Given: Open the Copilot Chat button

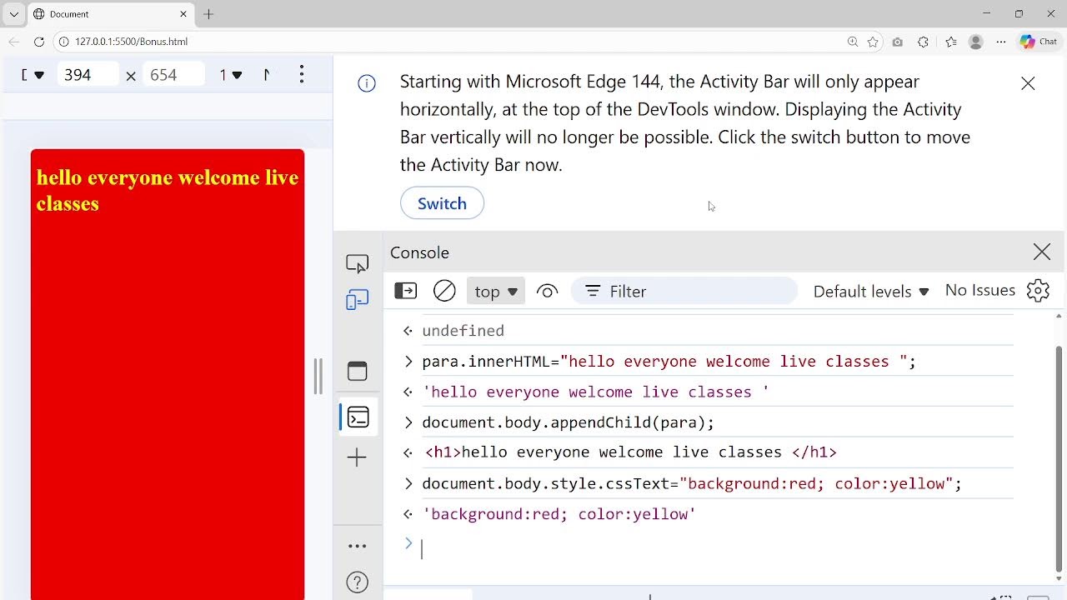Looking at the screenshot, I should 1039,42.
